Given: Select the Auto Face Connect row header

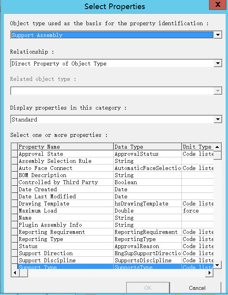Looking at the screenshot, I should point(15,168).
